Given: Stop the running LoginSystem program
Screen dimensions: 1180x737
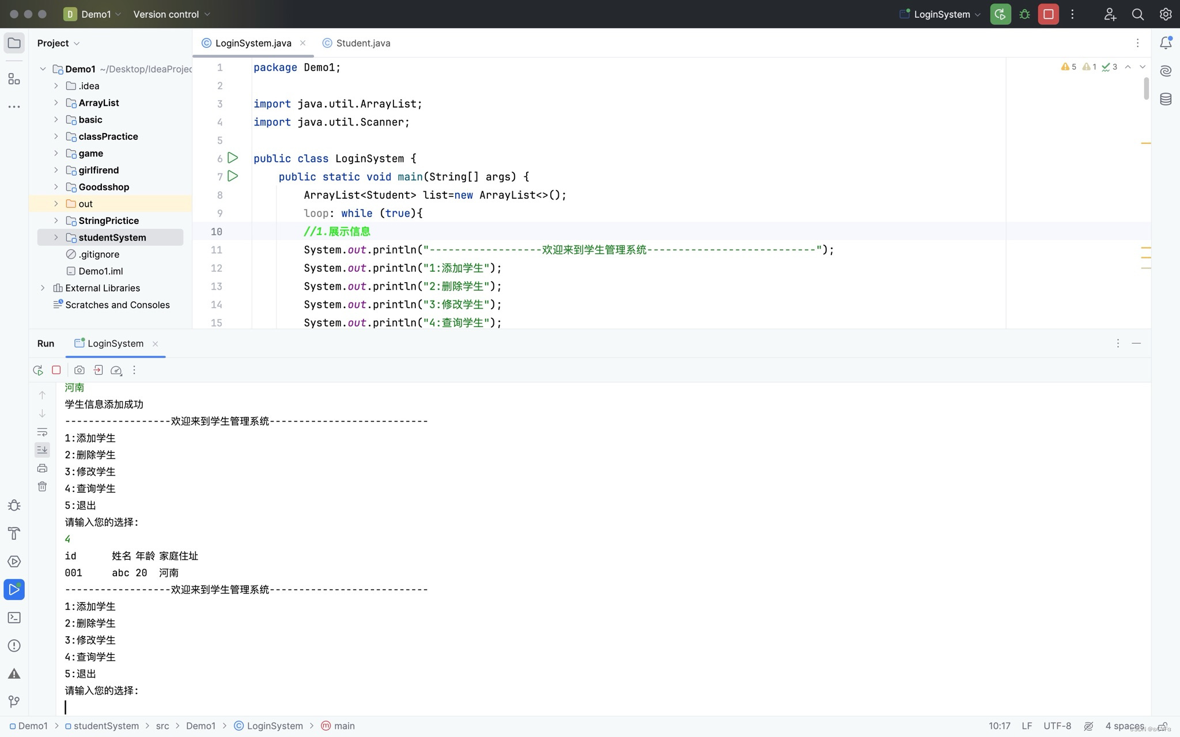Looking at the screenshot, I should pyautogui.click(x=1048, y=14).
